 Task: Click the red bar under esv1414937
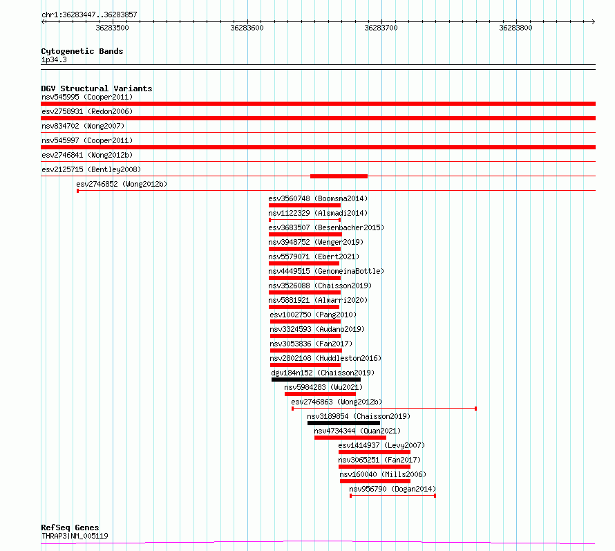pos(375,452)
